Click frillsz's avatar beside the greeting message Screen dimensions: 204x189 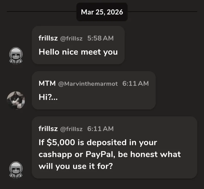tap(16, 55)
